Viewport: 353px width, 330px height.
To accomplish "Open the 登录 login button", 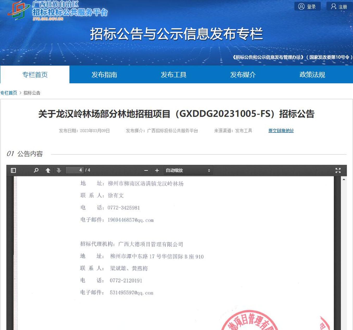I will pos(307,7).
